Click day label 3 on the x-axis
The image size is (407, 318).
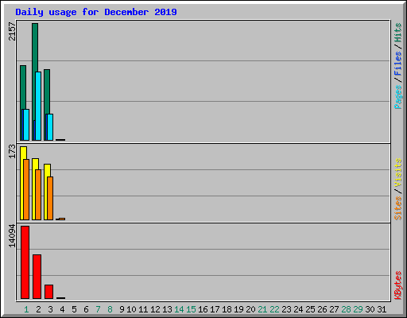coord(50,309)
